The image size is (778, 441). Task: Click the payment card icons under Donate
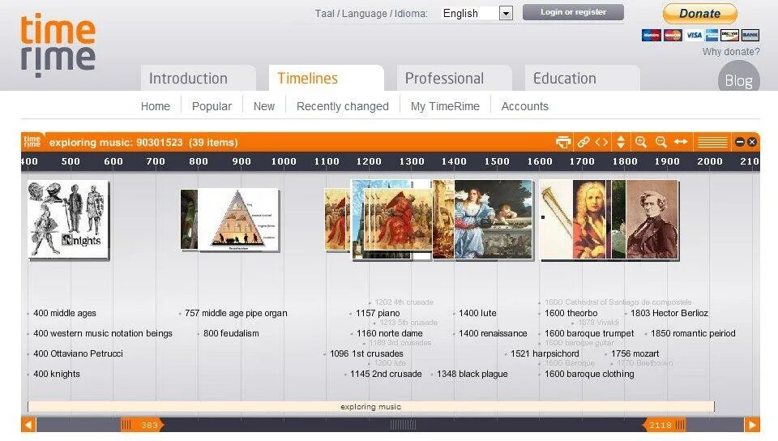pyautogui.click(x=700, y=35)
